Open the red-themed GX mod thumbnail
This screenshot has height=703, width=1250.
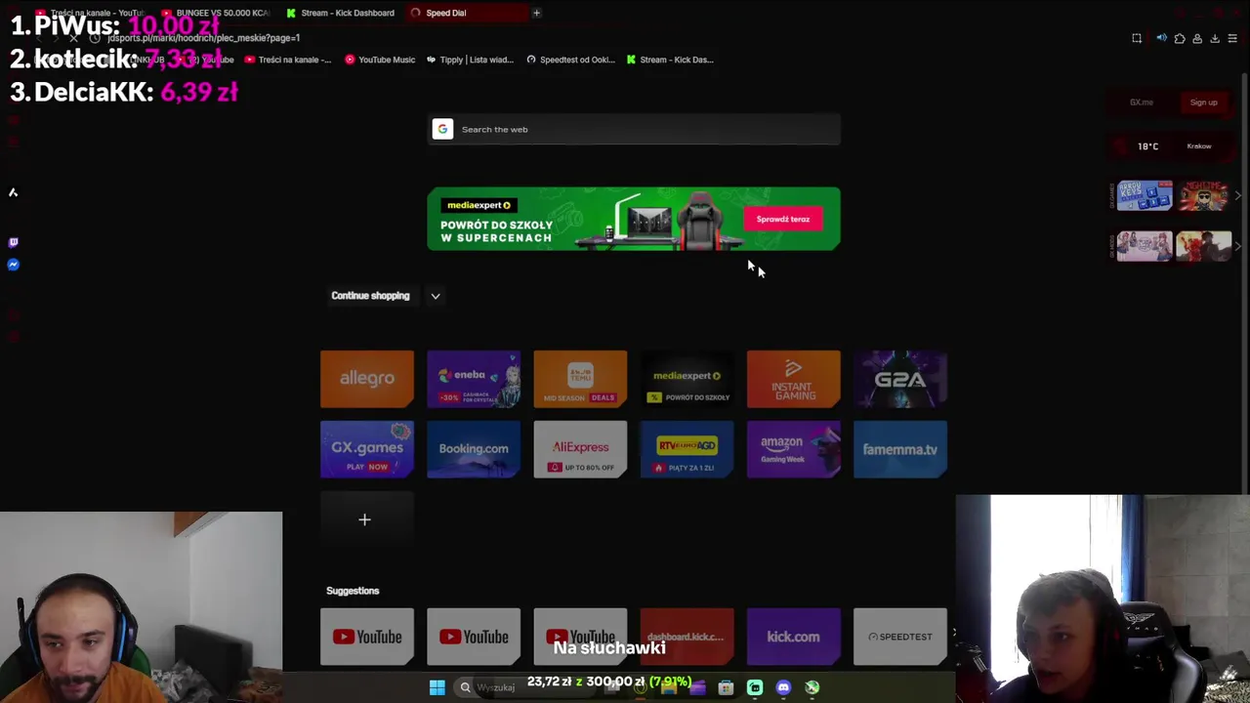1204,246
